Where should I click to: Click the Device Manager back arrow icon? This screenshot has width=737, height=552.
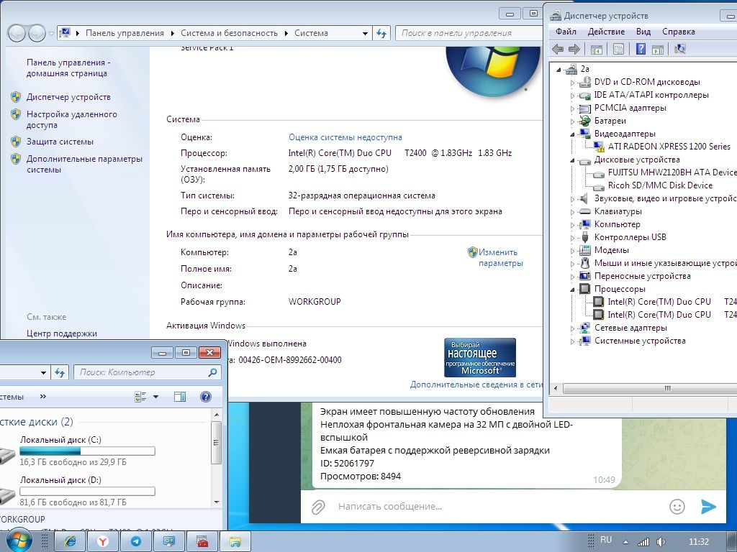tap(558, 49)
